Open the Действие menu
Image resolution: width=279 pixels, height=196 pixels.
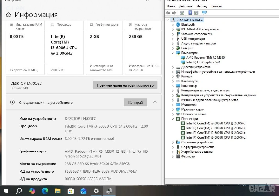click(x=186, y=6)
